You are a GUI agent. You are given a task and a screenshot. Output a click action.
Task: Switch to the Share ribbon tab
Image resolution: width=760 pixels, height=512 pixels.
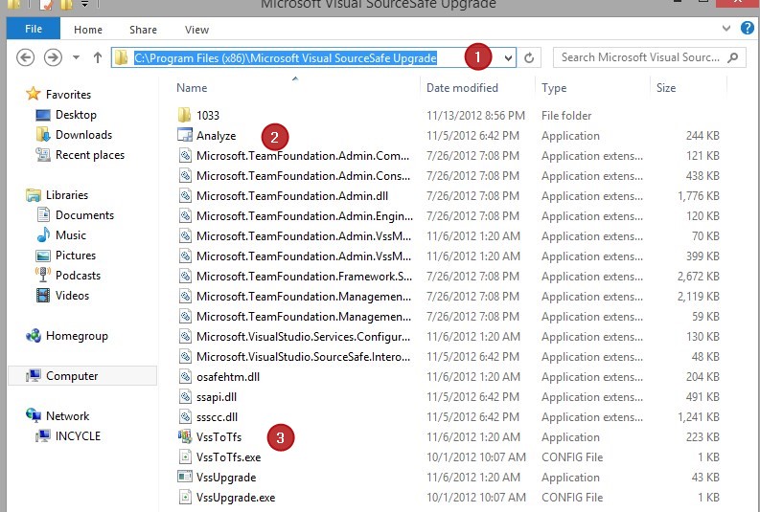143,30
